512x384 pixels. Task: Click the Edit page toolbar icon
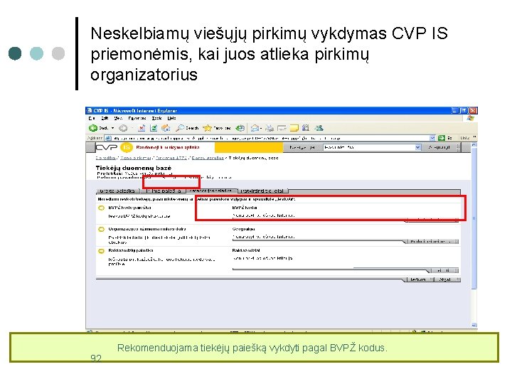282,128
